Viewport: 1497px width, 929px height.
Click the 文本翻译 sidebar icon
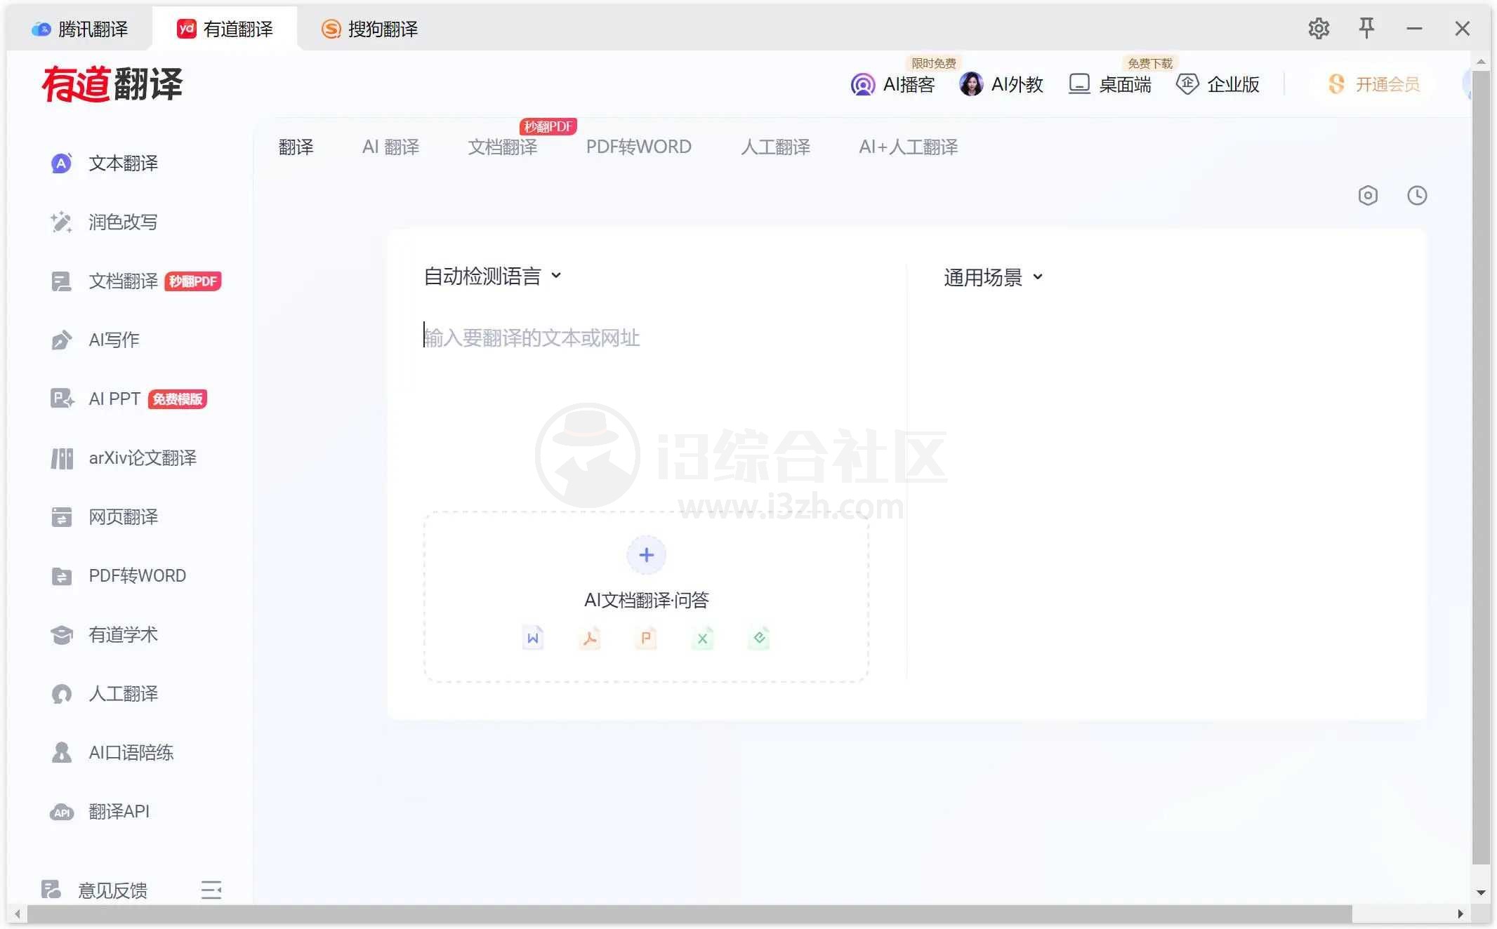pos(62,163)
